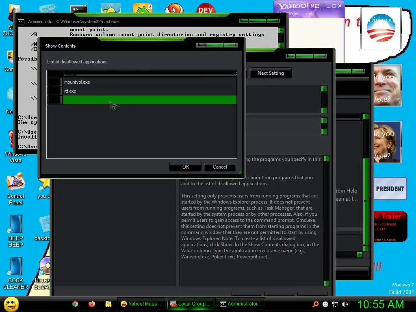This screenshot has width=416, height=312.
Task: Switch to Administrator cmd taskbar button
Action: pyautogui.click(x=241, y=304)
